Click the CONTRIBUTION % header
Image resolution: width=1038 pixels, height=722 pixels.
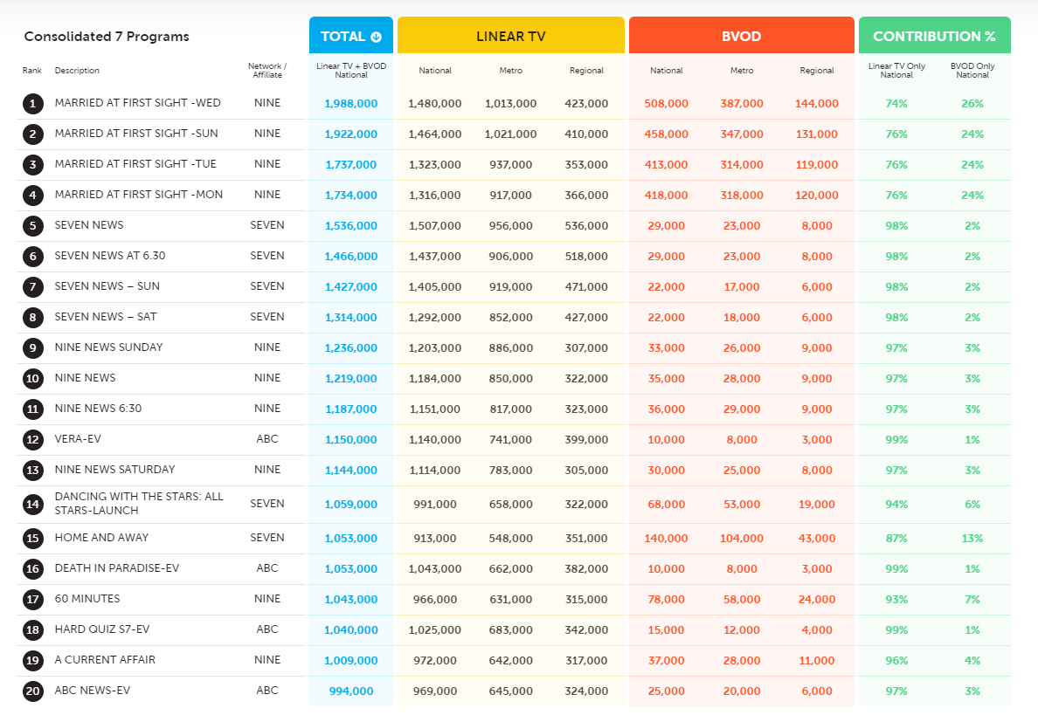pos(934,37)
